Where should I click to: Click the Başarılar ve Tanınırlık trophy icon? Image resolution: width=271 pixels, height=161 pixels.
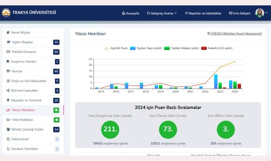tap(8, 100)
